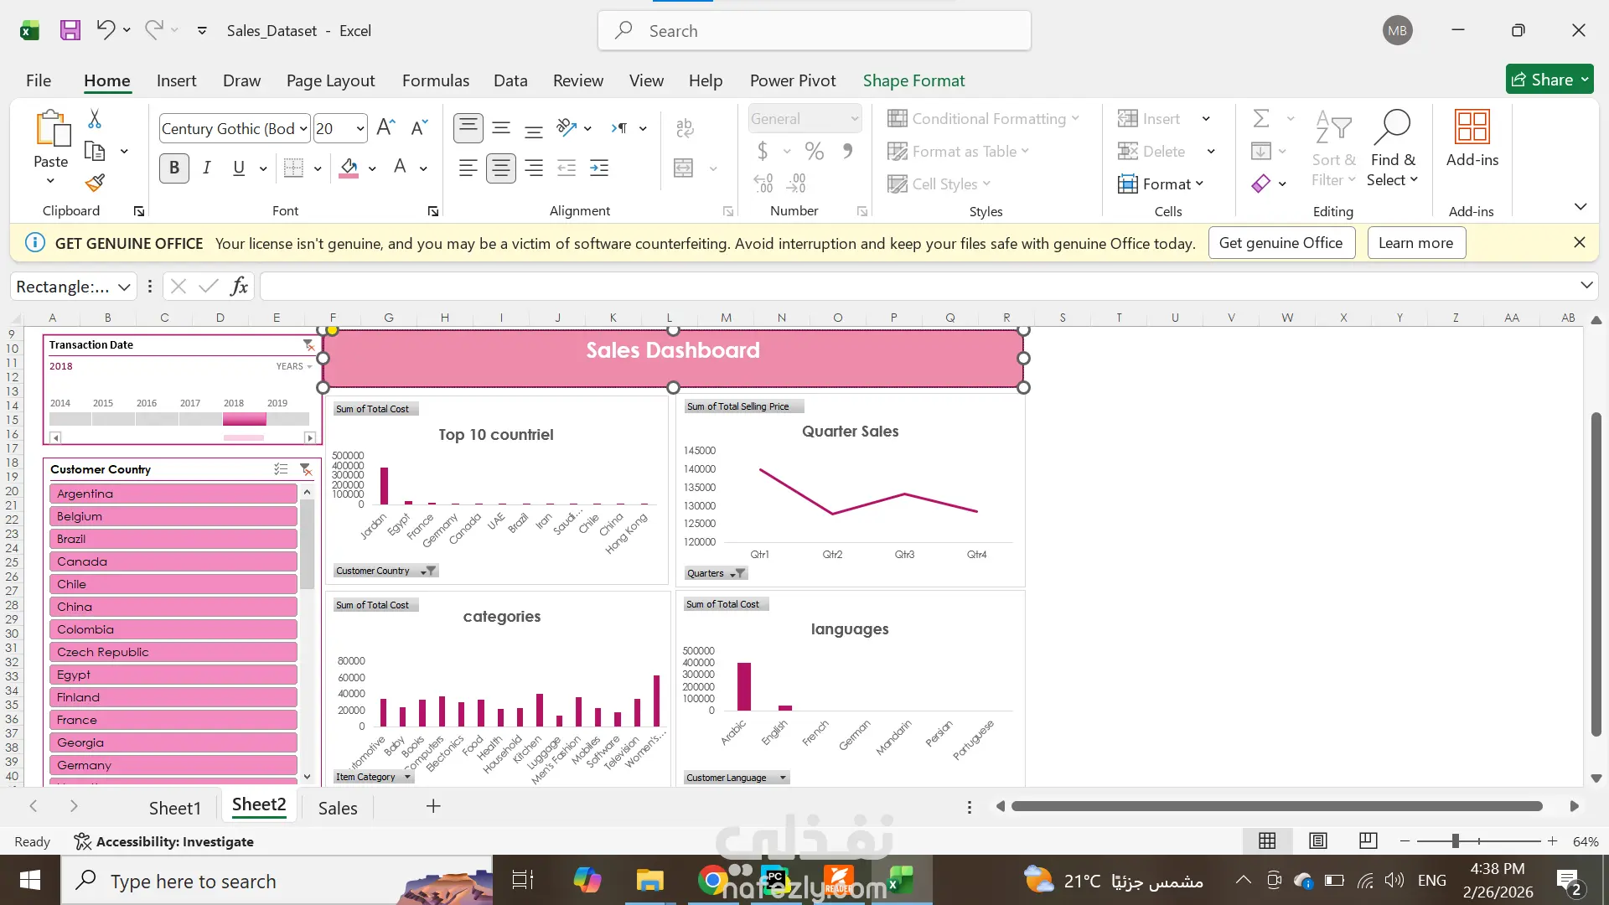Viewport: 1609px width, 905px height.
Task: Click the Format Painter brush icon
Action: point(95,183)
